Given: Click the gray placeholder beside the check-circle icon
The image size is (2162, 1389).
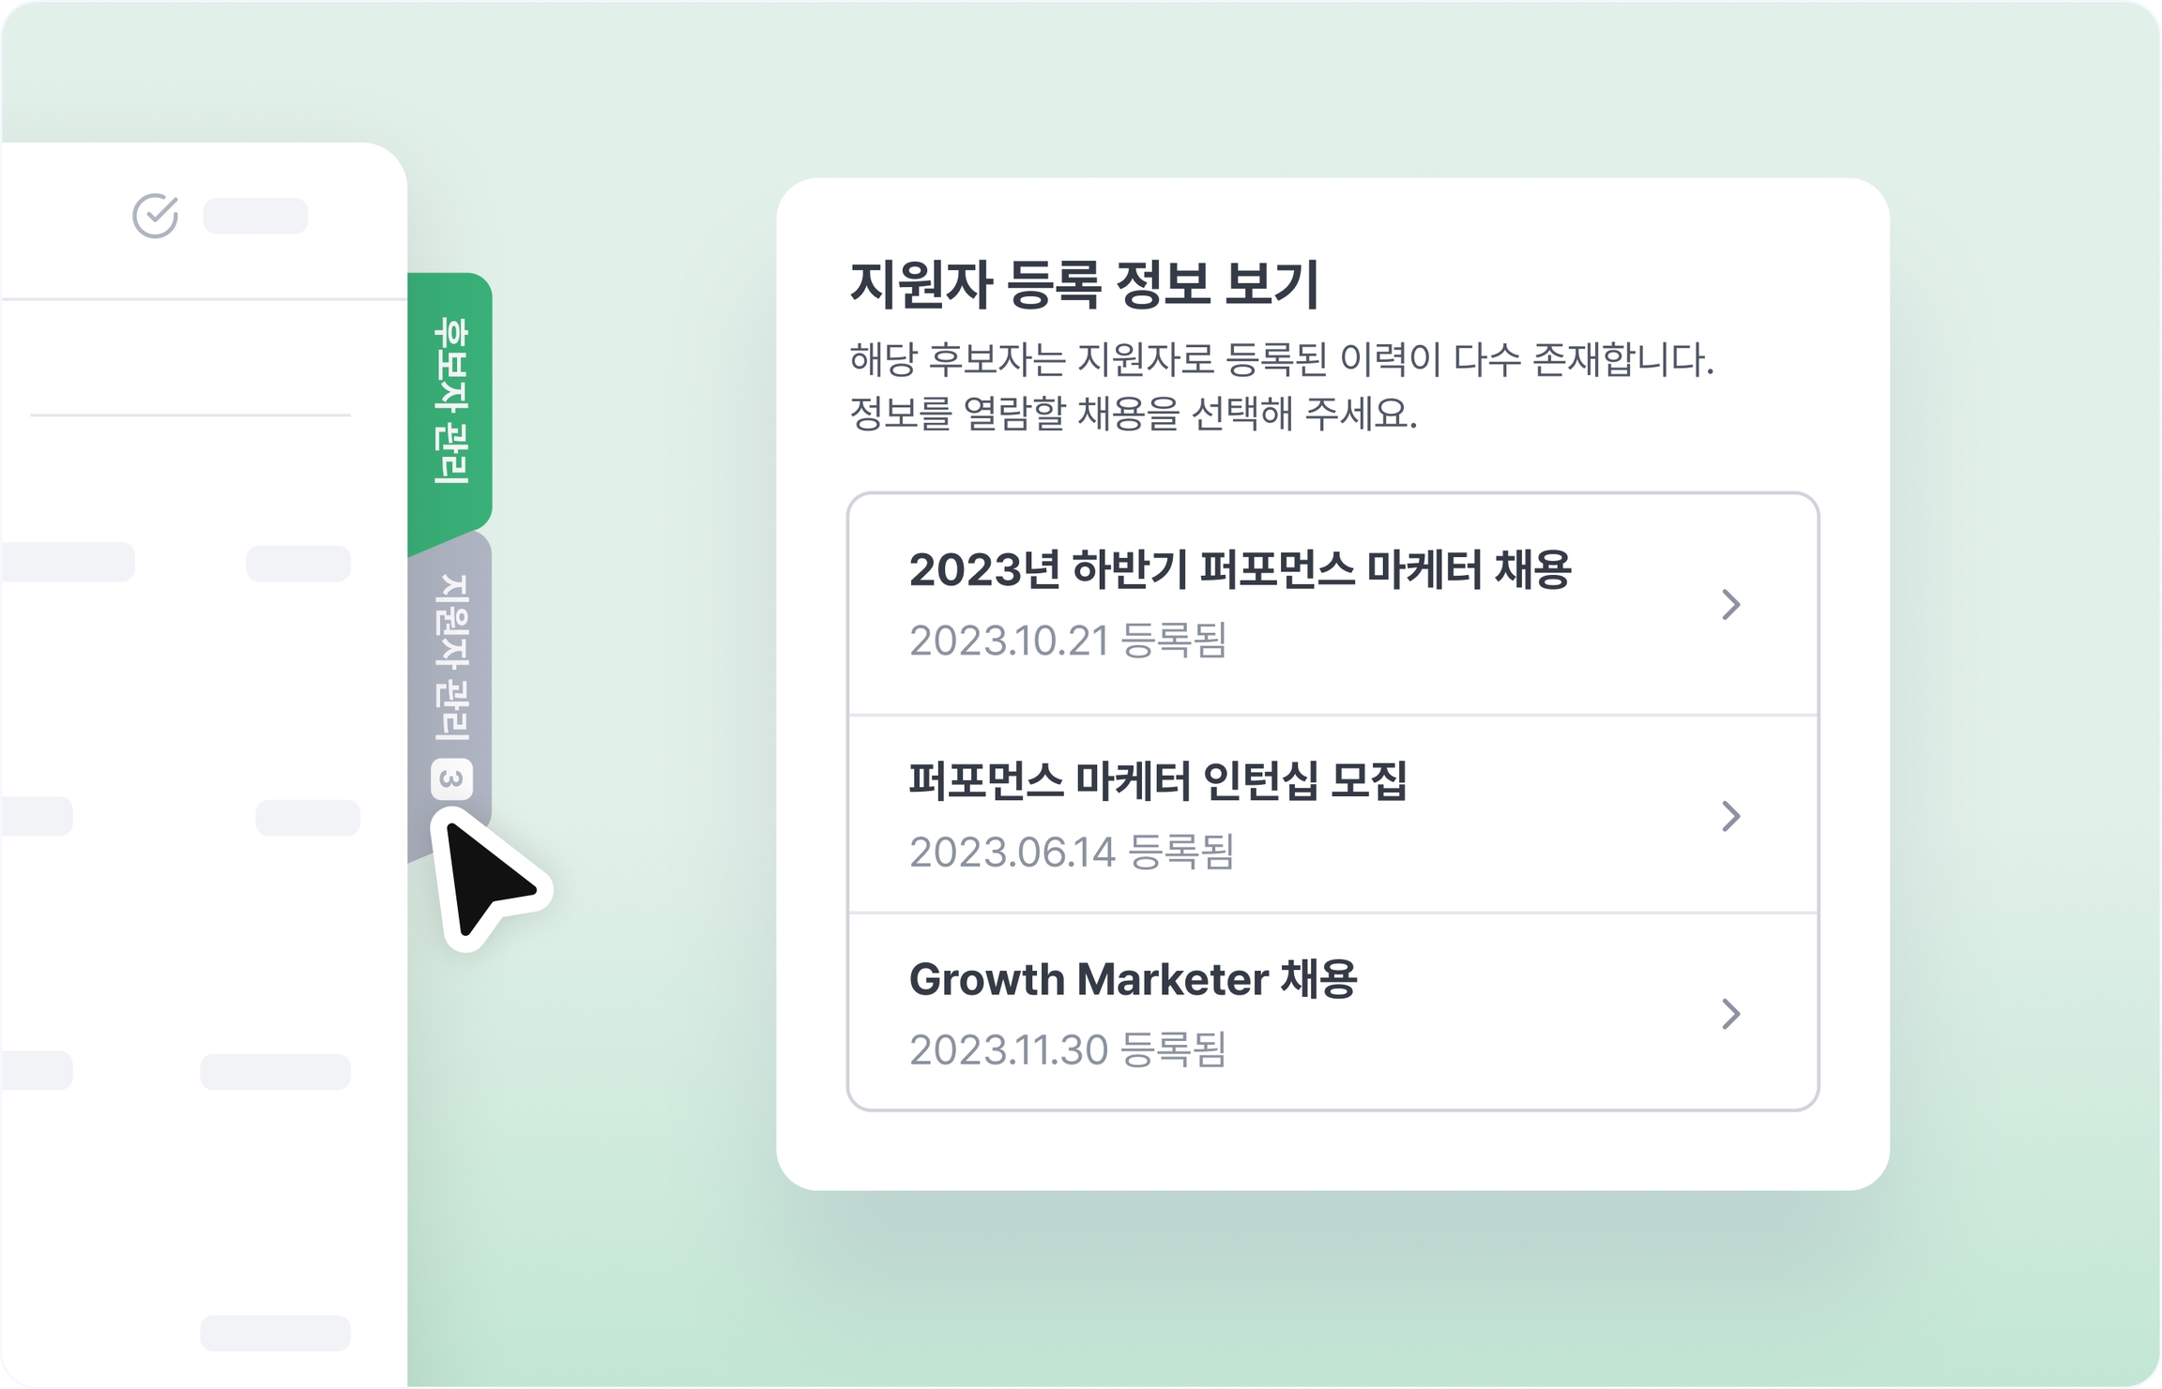Looking at the screenshot, I should tap(255, 216).
